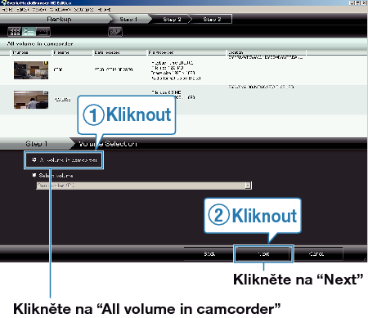Open the Settings menu
The image size is (368, 318).
84,10
